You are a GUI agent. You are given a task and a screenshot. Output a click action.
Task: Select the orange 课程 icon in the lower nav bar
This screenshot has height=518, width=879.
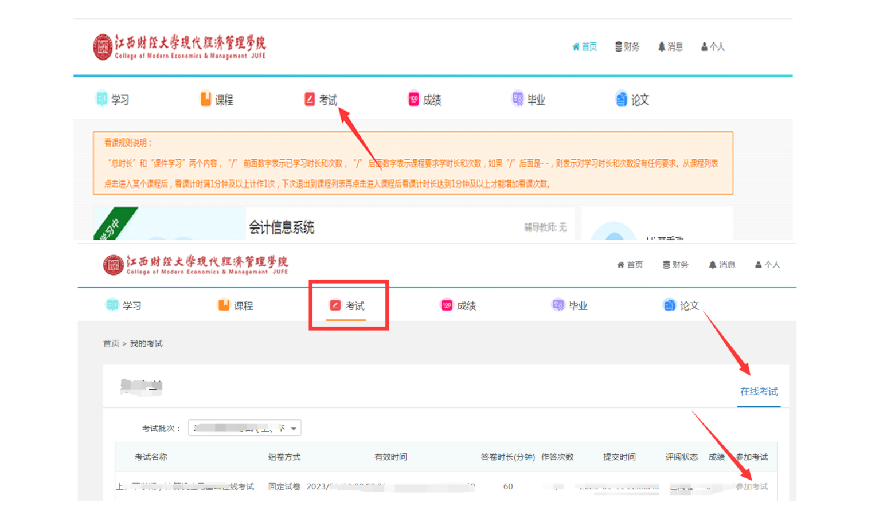[x=224, y=305]
